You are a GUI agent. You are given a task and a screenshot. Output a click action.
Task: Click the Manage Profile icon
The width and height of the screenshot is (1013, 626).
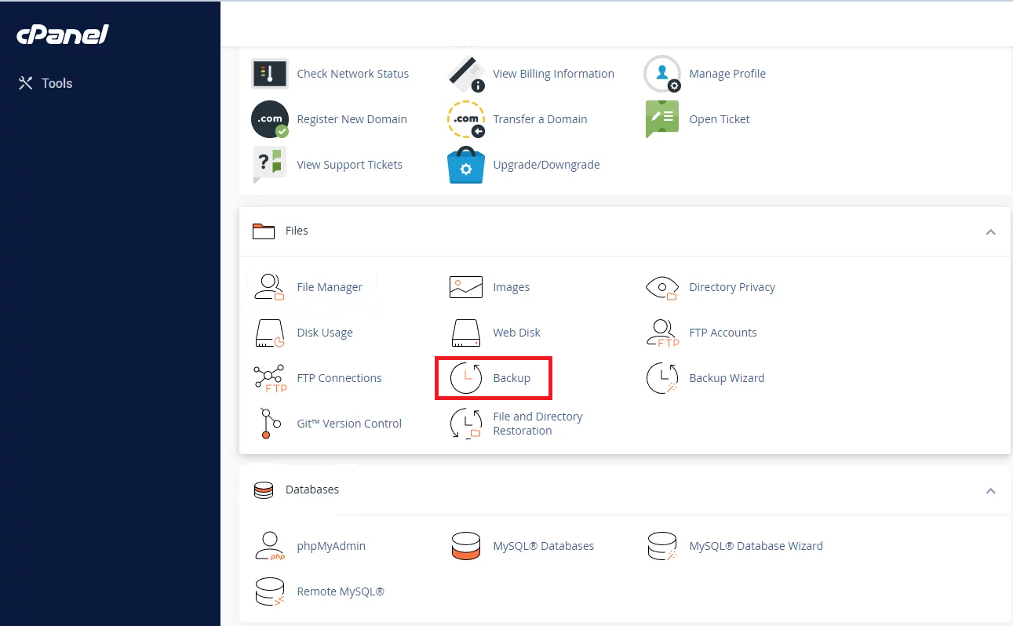click(x=662, y=74)
